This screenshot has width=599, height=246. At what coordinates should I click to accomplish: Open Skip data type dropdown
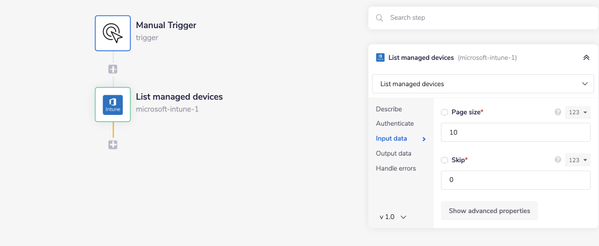[577, 160]
